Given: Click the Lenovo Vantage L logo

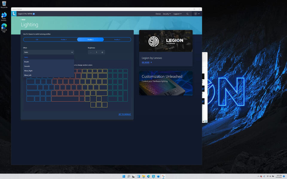Looking at the screenshot, I should pyautogui.click(x=14, y=14).
